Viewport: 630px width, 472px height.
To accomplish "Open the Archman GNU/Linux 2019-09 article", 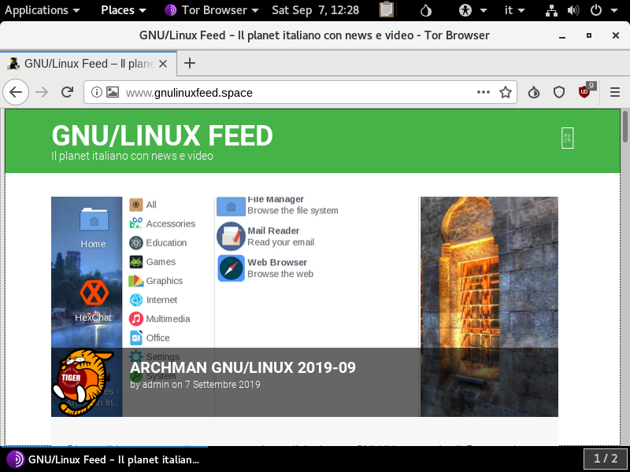I will tap(243, 367).
